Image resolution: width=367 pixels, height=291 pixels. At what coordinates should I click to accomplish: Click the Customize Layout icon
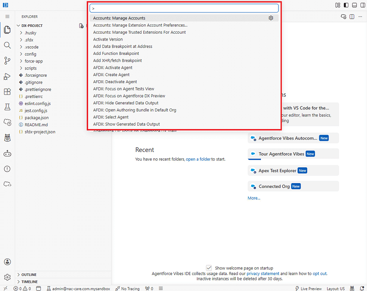click(x=338, y=5)
